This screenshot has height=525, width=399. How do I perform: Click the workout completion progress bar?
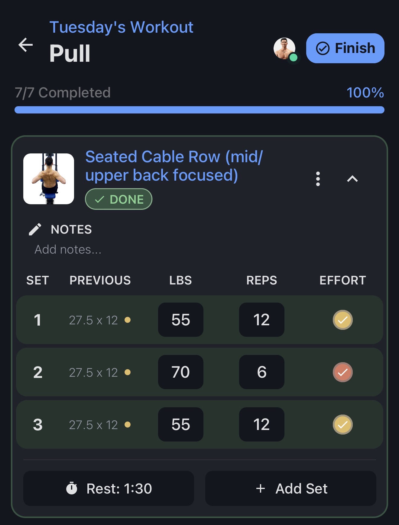199,110
